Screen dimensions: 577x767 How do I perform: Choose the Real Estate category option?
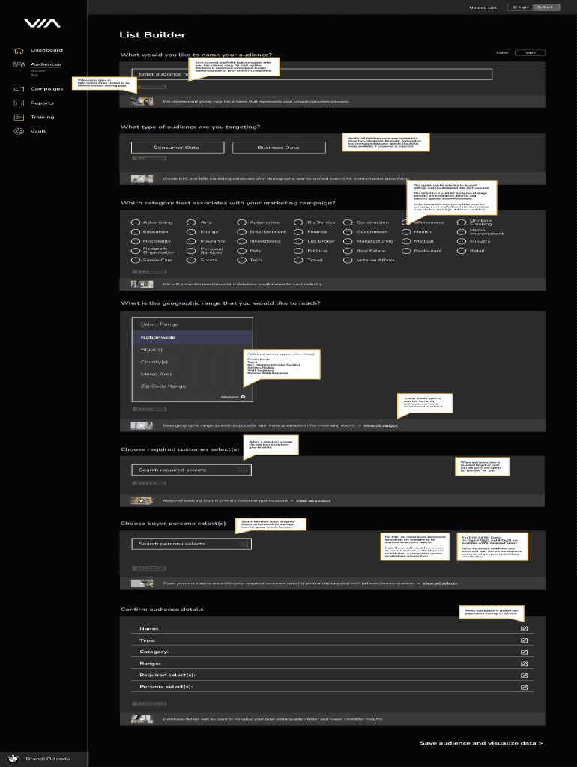pyautogui.click(x=349, y=251)
